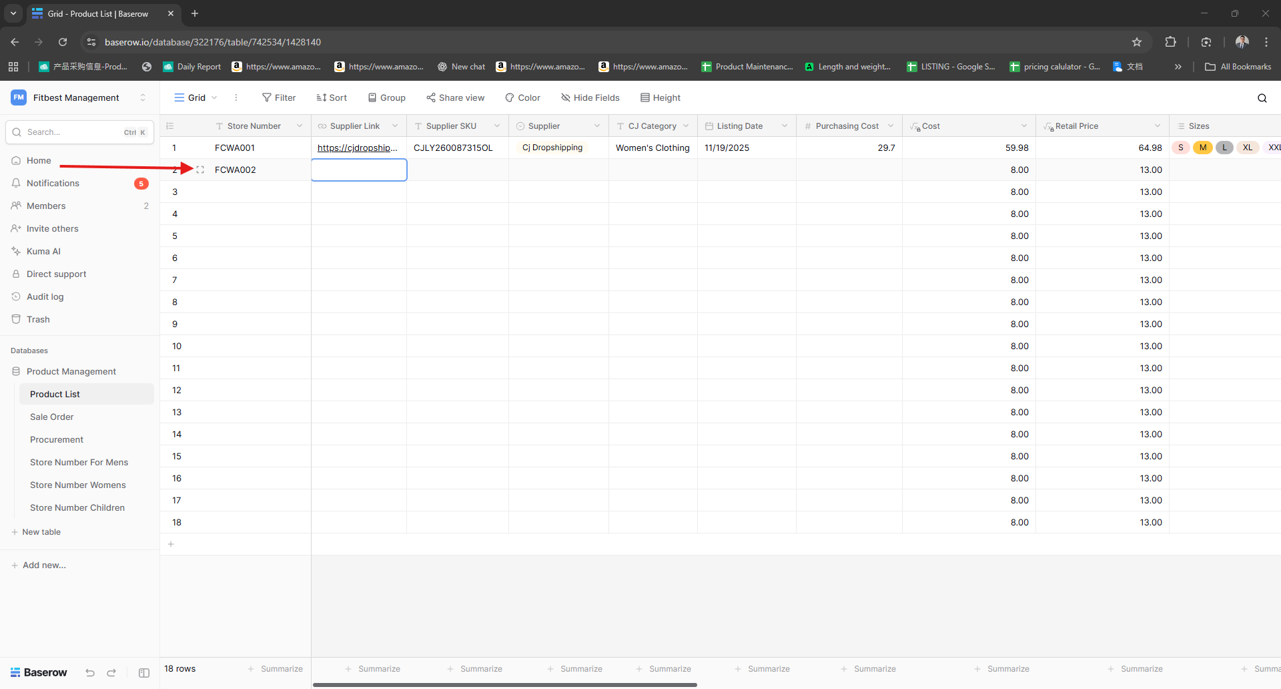This screenshot has height=689, width=1281.
Task: Open grid view options three-dot icon
Action: pyautogui.click(x=236, y=97)
